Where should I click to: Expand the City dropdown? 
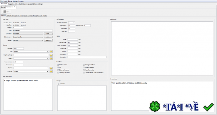pyautogui.click(x=48, y=52)
